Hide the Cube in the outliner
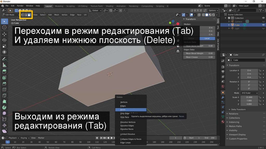This screenshot has width=266, height=149. click(x=263, y=25)
